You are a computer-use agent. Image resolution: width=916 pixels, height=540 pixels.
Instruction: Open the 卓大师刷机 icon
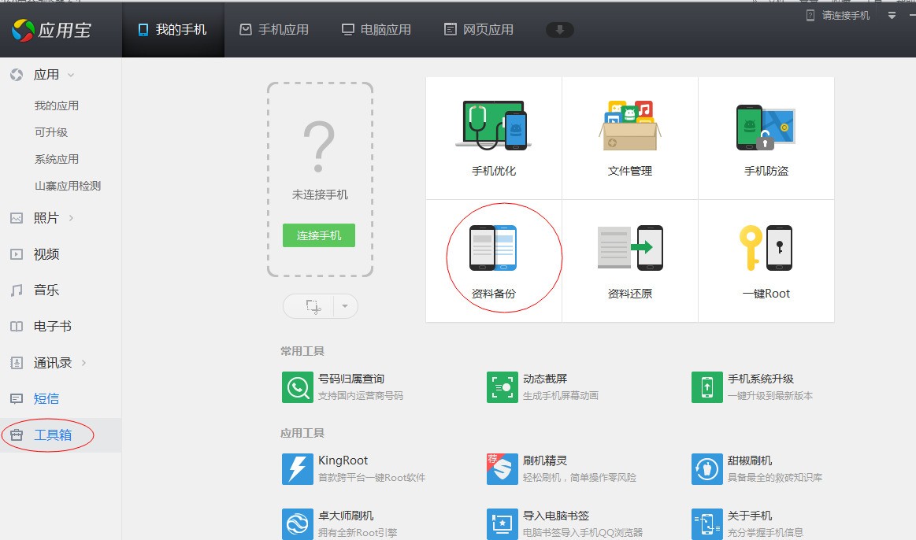coord(298,523)
